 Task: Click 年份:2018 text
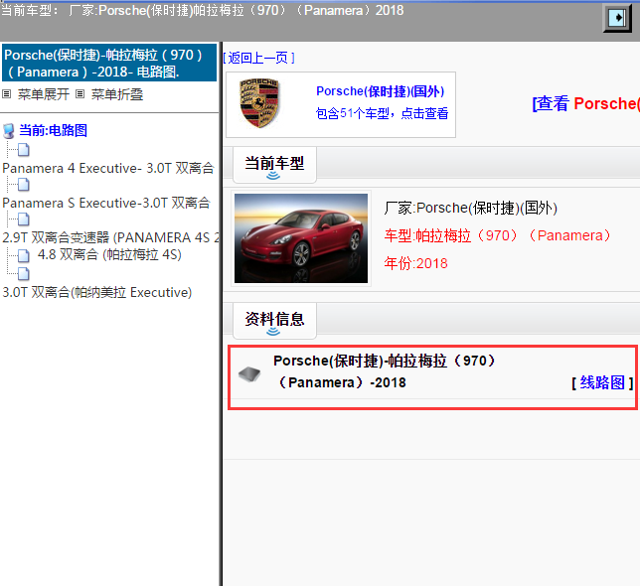click(x=416, y=263)
